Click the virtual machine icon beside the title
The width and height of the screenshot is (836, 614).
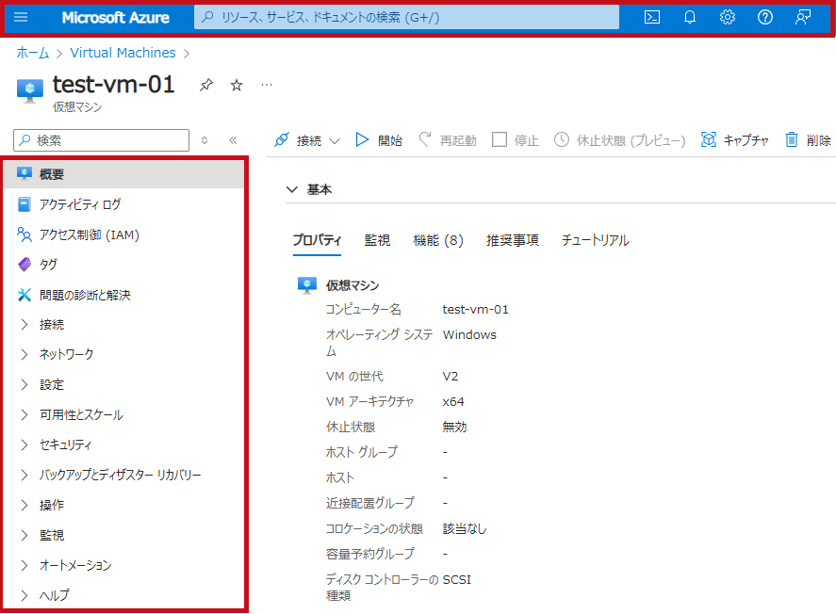[x=30, y=90]
